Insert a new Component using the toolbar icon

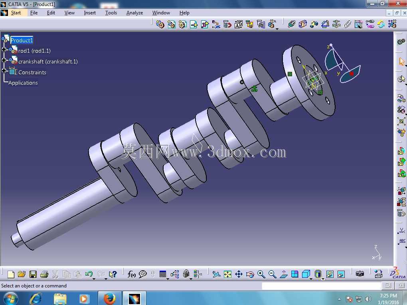pyautogui.click(x=160, y=24)
